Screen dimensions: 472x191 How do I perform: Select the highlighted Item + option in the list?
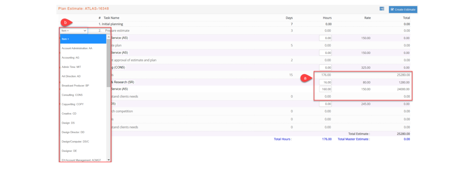83,39
